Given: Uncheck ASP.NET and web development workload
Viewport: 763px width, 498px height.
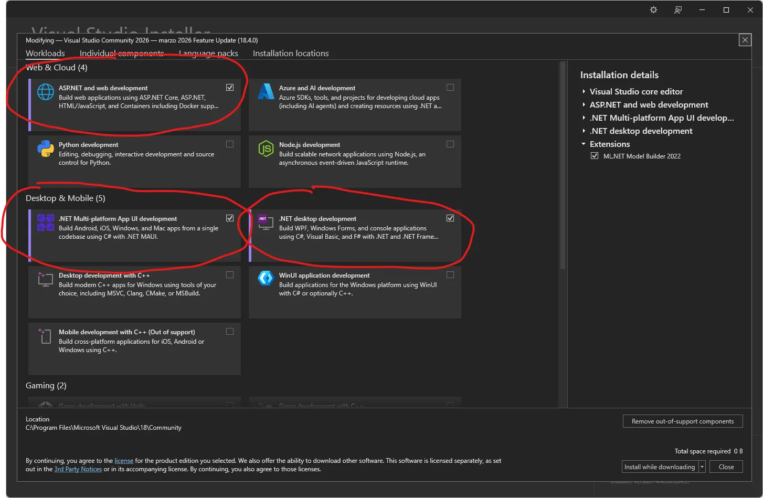Looking at the screenshot, I should click(230, 88).
